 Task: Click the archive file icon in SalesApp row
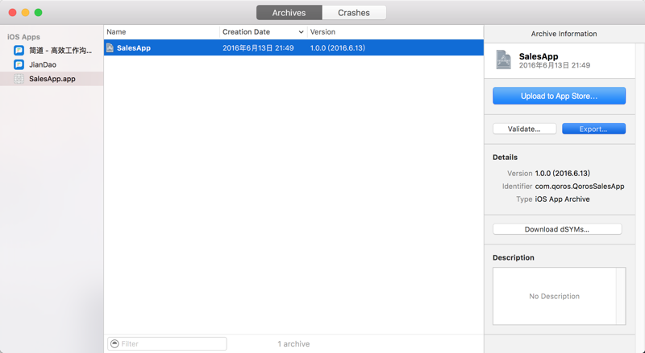point(110,47)
